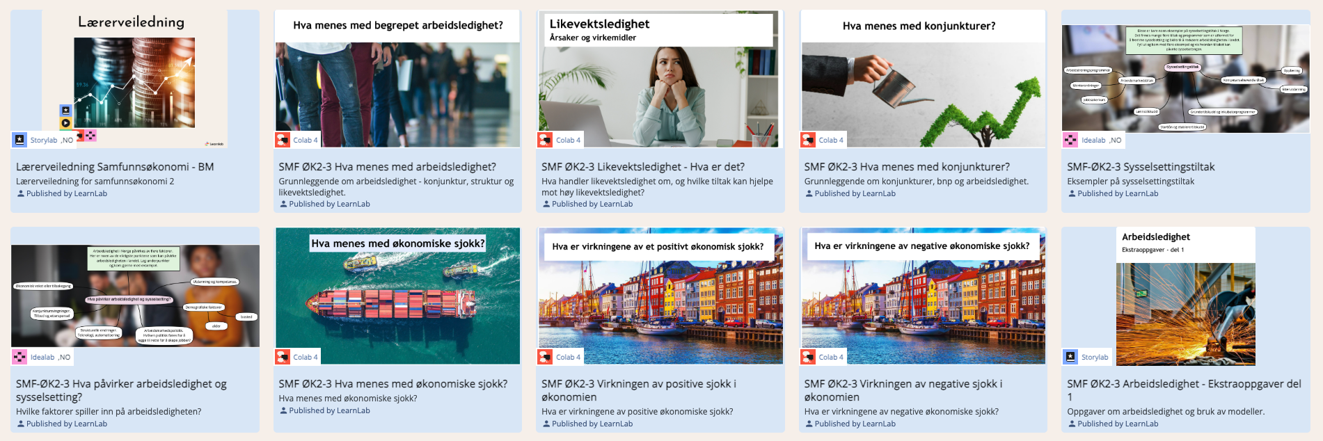This screenshot has height=441, width=1323.
Task: Click the Storylab icon on Lærerveiledning card
Action: [x=19, y=140]
